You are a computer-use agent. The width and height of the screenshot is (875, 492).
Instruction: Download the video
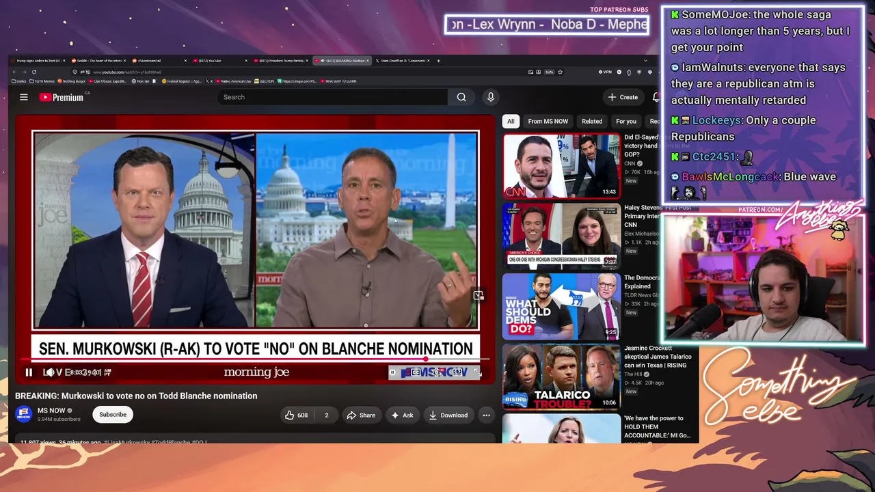click(x=448, y=415)
